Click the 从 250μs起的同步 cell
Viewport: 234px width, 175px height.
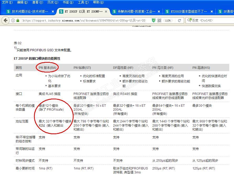[165, 161]
